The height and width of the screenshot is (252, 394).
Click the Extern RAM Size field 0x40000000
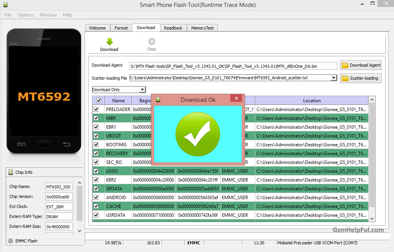click(59, 227)
